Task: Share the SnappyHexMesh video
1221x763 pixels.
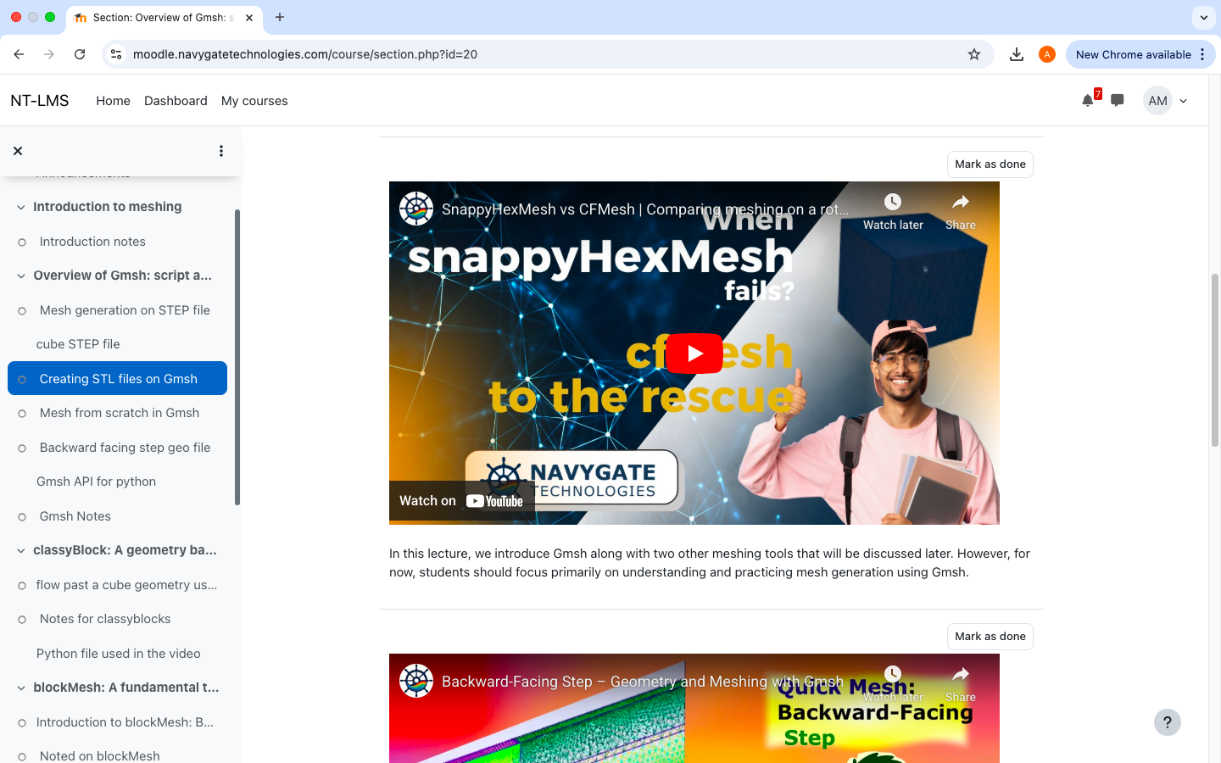Action: (960, 210)
